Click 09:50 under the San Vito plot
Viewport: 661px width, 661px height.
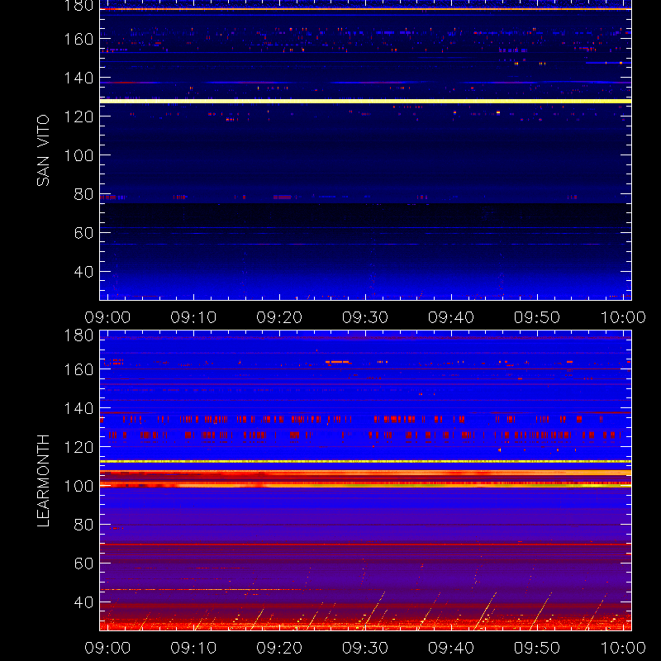pos(537,317)
